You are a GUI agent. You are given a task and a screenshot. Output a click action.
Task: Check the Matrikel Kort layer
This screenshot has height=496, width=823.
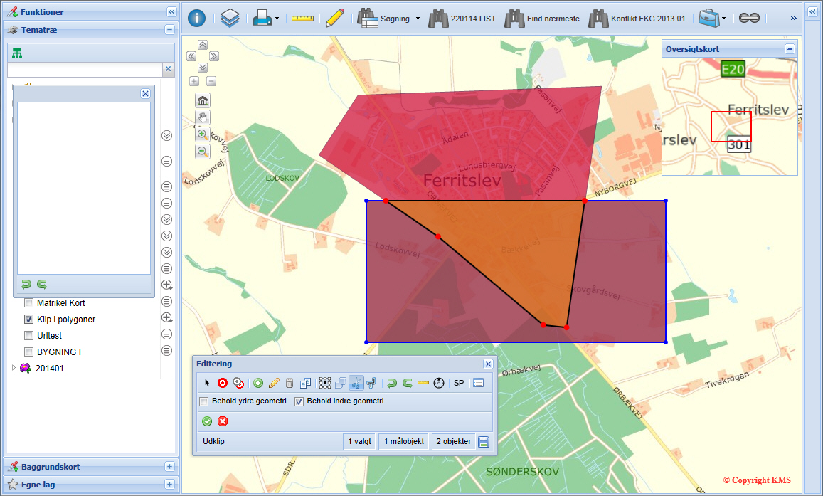click(29, 303)
